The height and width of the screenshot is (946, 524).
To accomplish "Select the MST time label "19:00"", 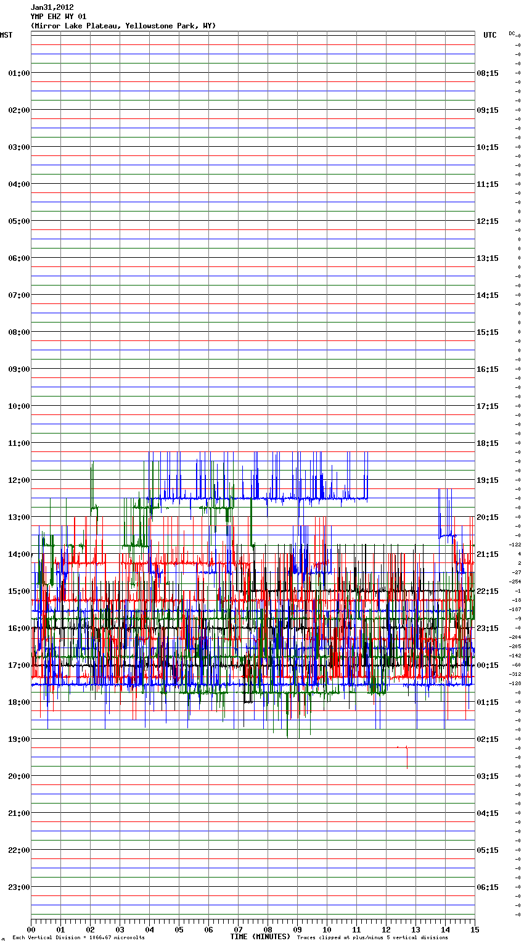I will pos(19,739).
